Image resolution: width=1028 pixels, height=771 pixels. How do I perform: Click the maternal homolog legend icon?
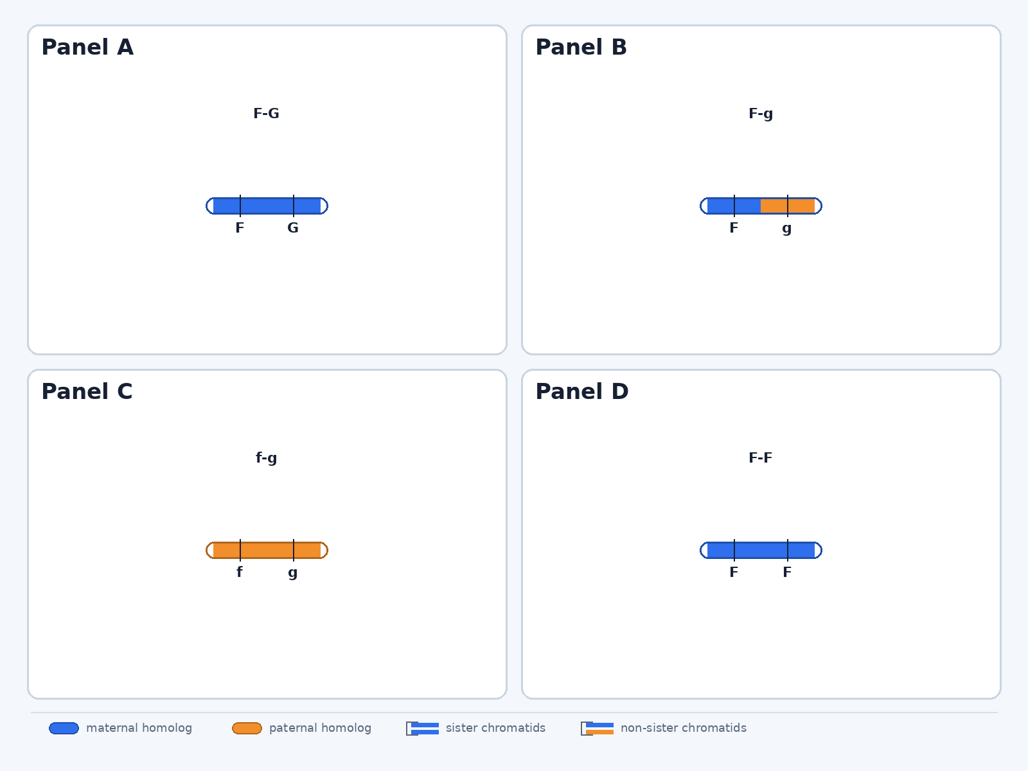pos(64,728)
